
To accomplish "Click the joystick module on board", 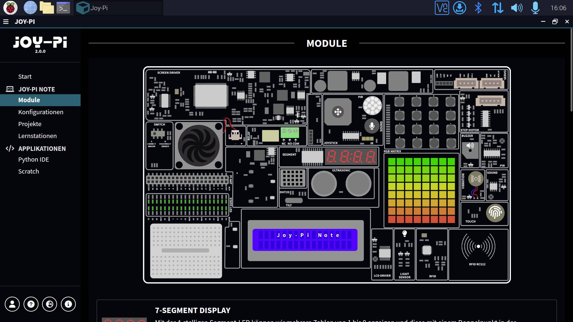I will [338, 112].
